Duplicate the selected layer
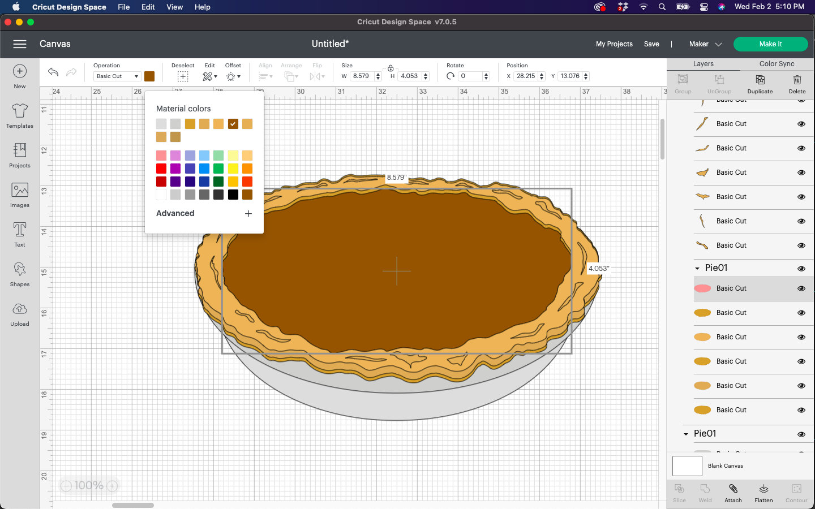 (760, 85)
